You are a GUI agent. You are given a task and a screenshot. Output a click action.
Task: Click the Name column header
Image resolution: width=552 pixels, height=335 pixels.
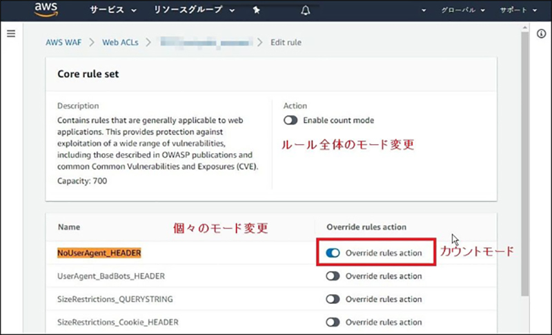point(69,227)
